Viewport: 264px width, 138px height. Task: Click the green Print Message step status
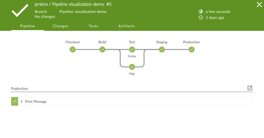click(x=15, y=101)
